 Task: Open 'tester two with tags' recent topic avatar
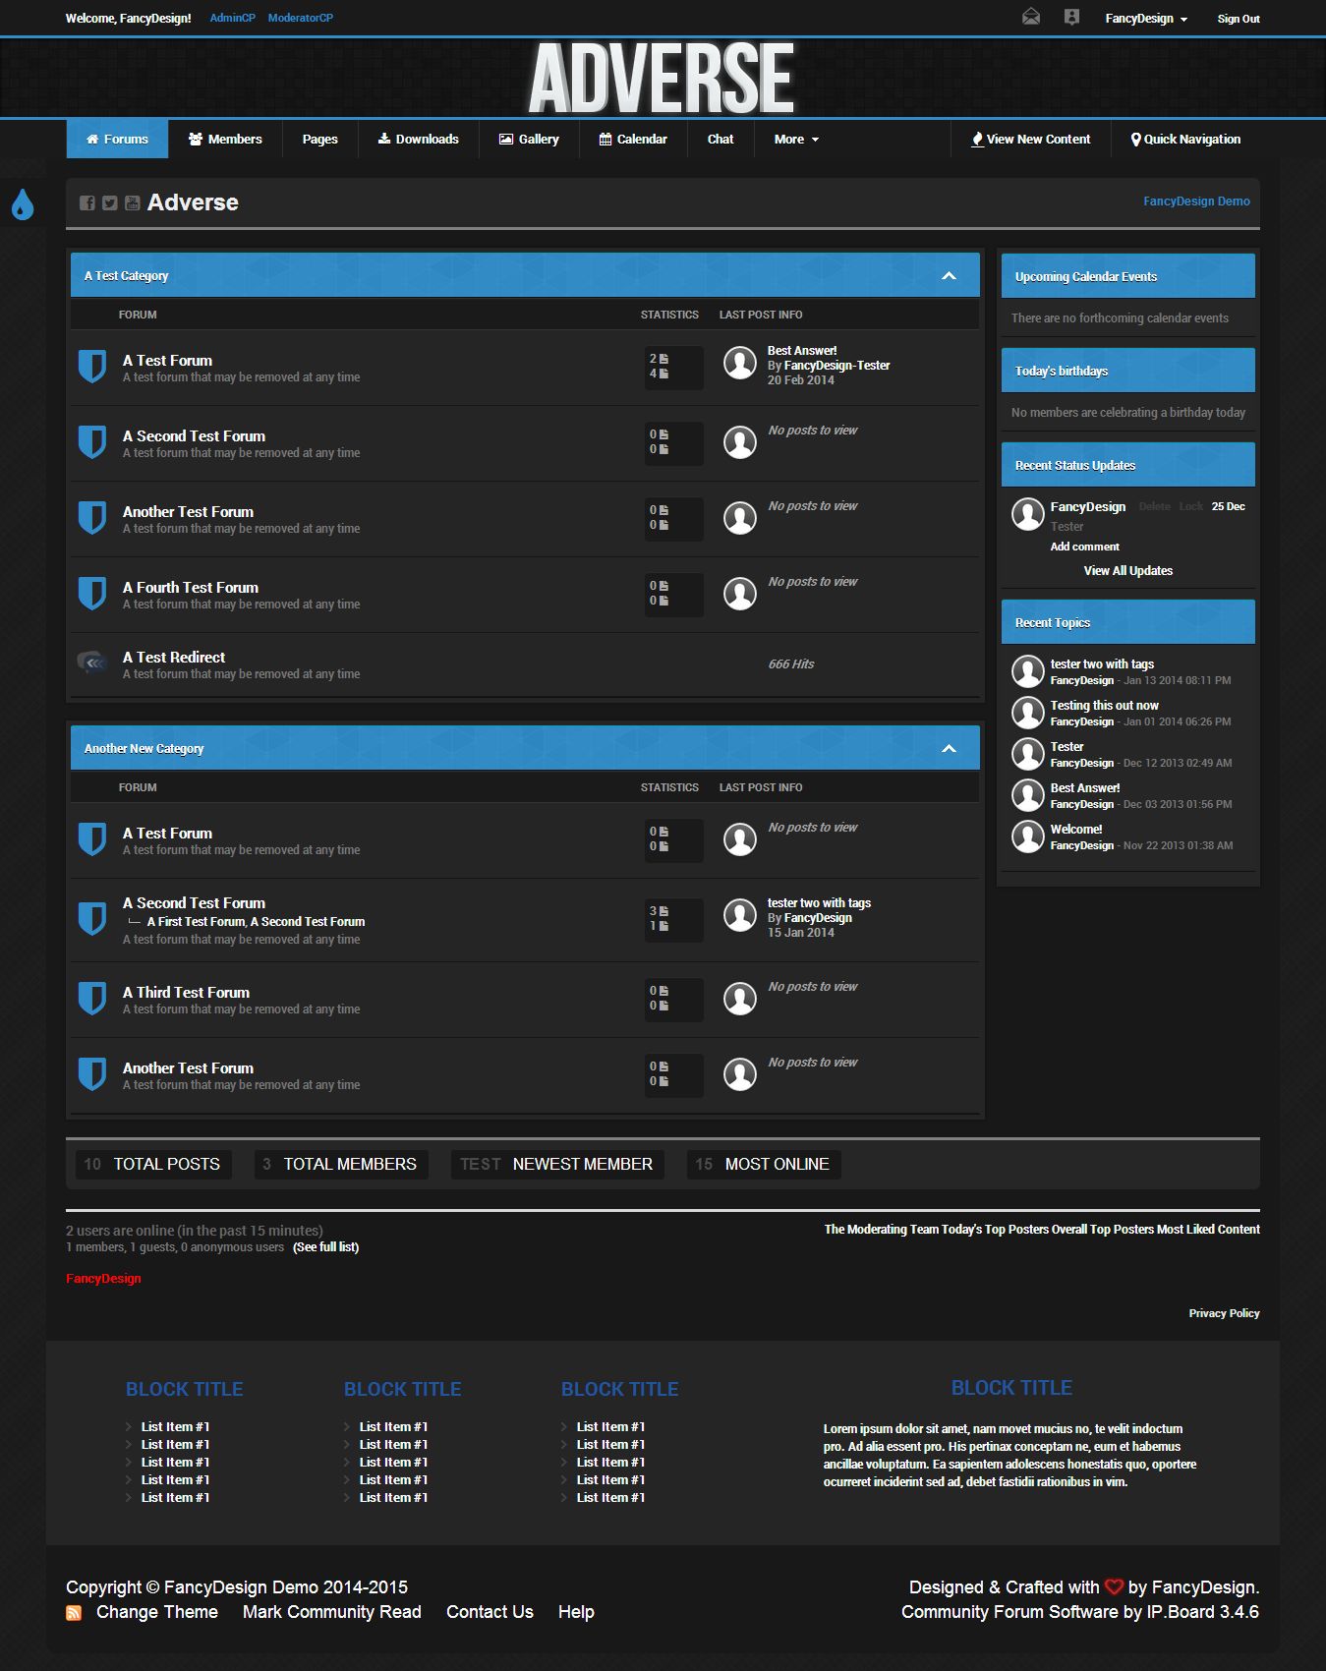(x=1027, y=671)
